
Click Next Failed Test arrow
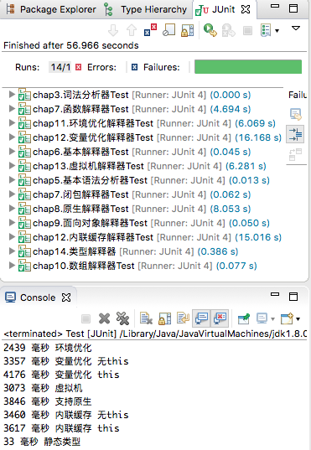click(113, 30)
